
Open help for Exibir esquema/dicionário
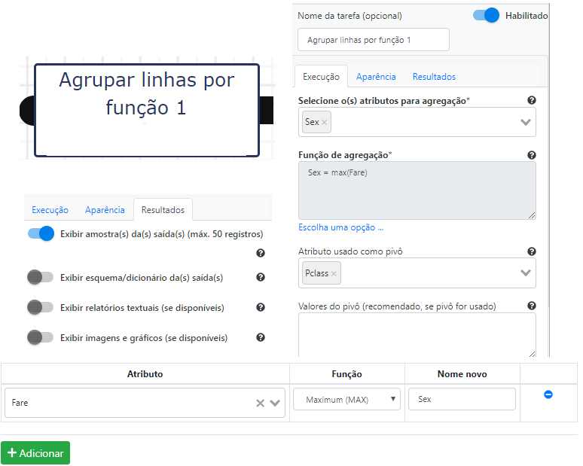tap(261, 277)
